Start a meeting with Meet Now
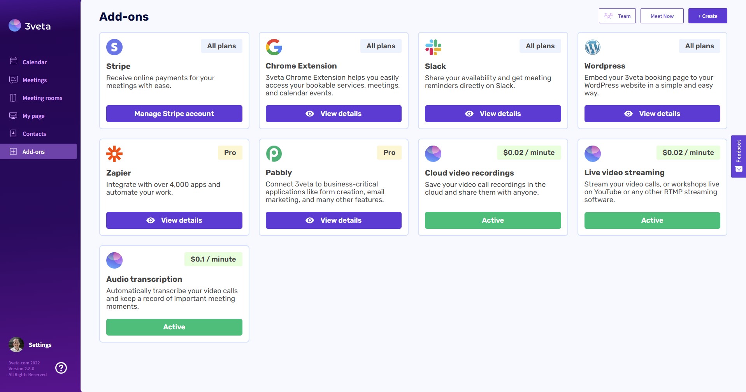This screenshot has height=392, width=746. click(662, 16)
